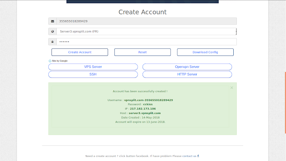
Task: Open the HTTP Server ad link
Action: coord(187,74)
